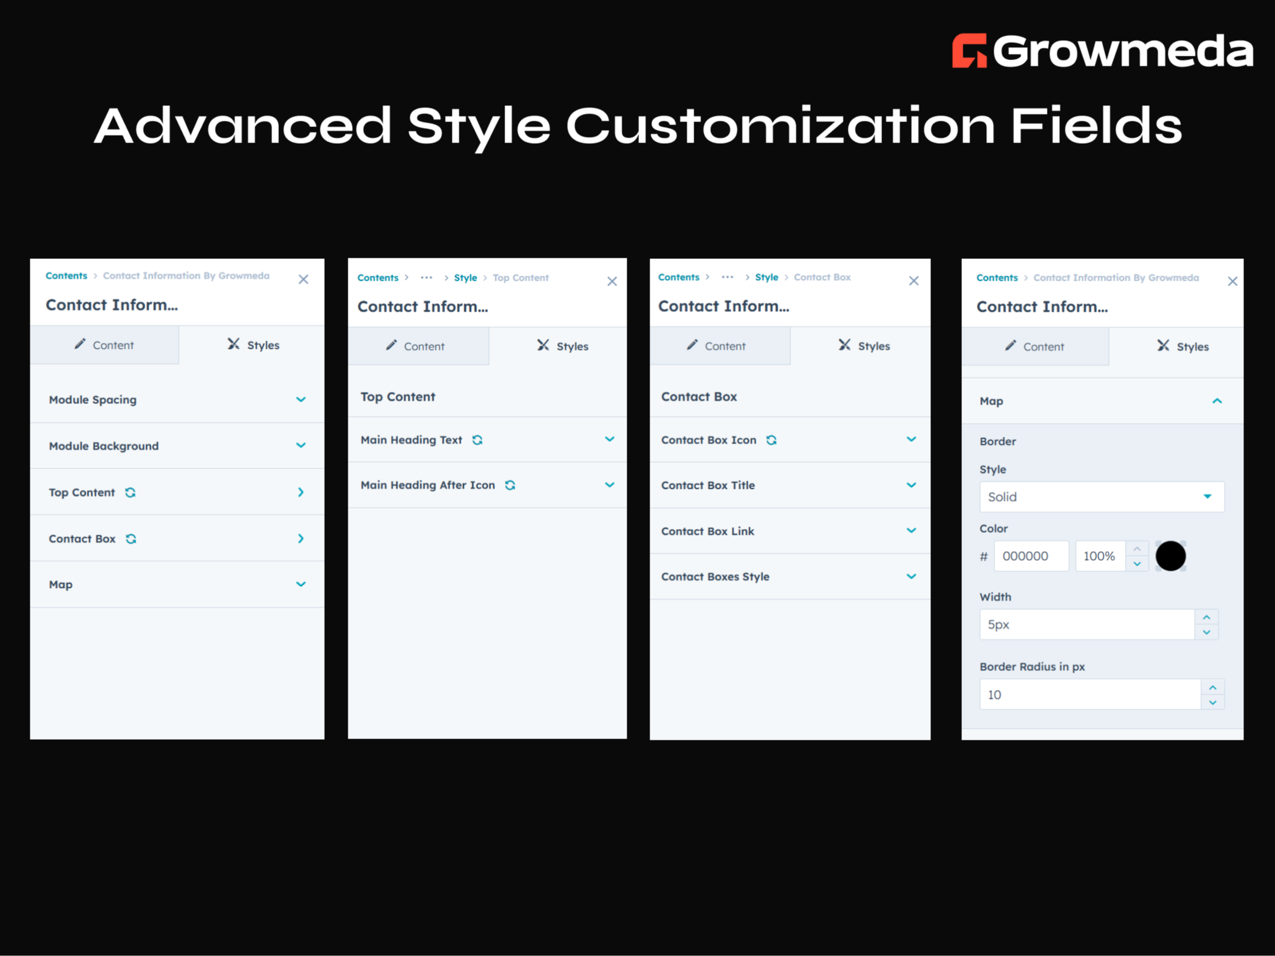Click the reset icon beside Main Heading After Icon
Image resolution: width=1275 pixels, height=956 pixels.
tap(510, 485)
